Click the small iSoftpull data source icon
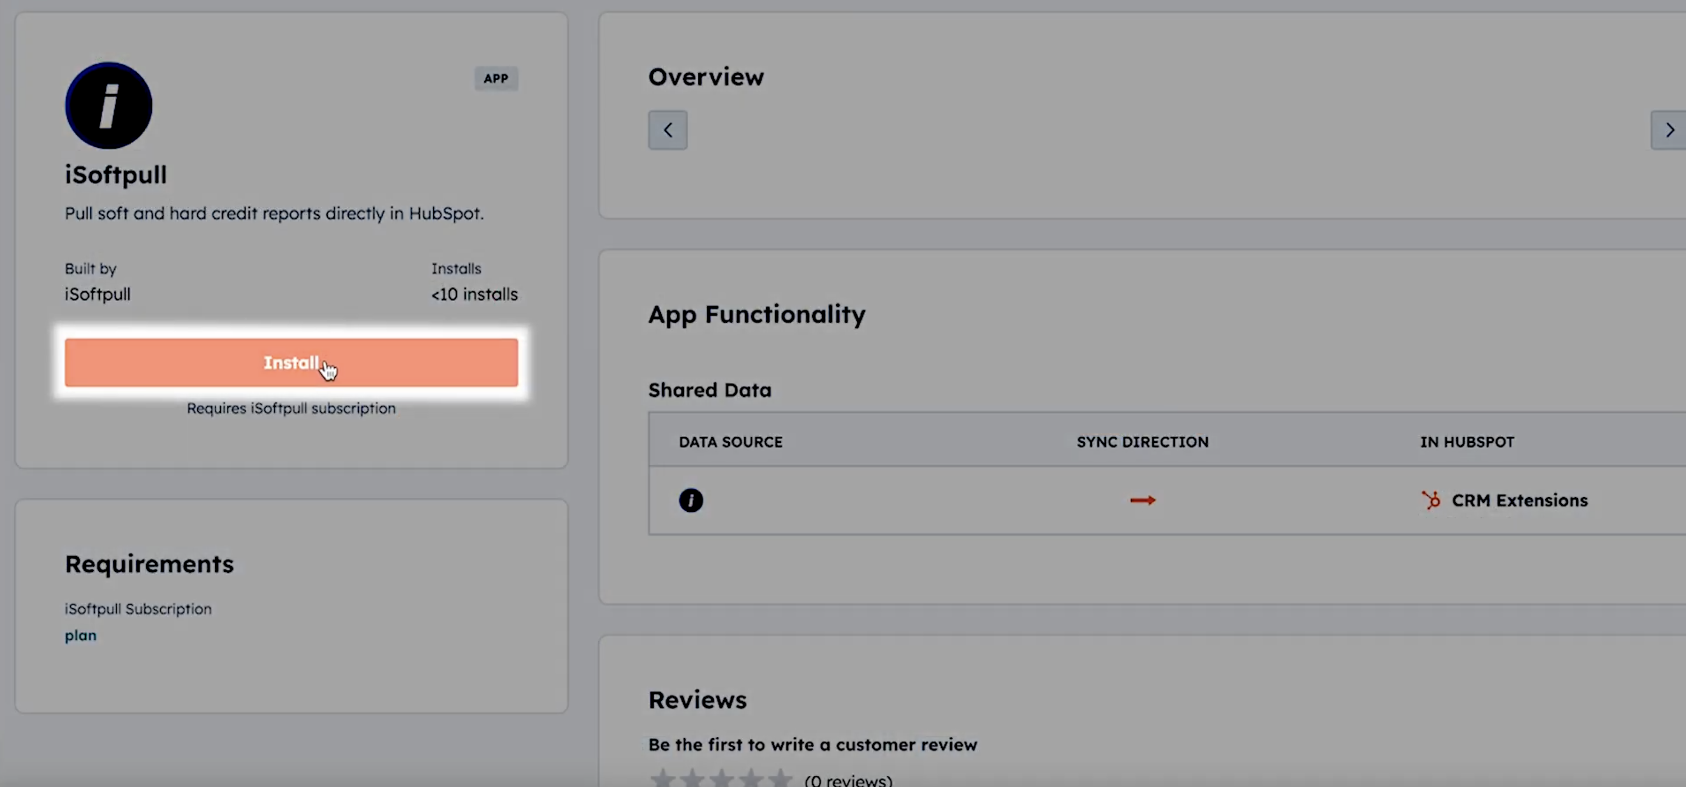 [691, 500]
